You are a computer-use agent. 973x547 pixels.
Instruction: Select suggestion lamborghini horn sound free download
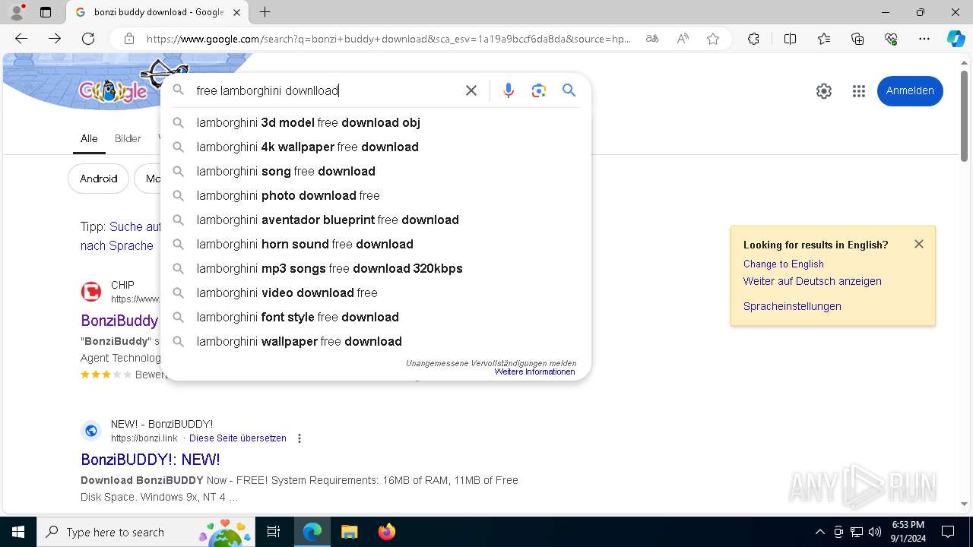376,244
